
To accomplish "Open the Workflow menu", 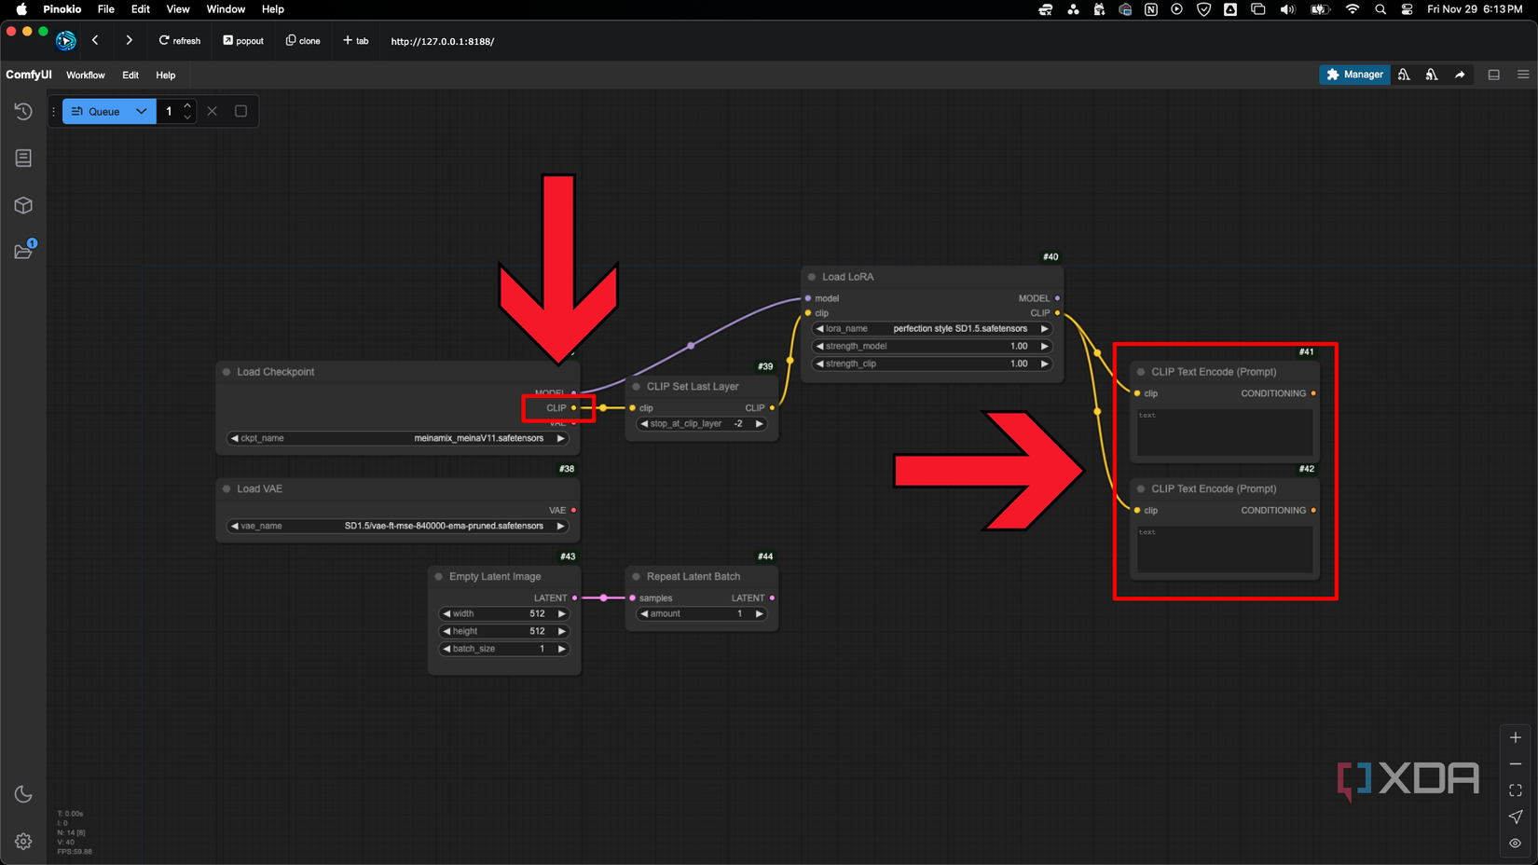I will tap(86, 75).
